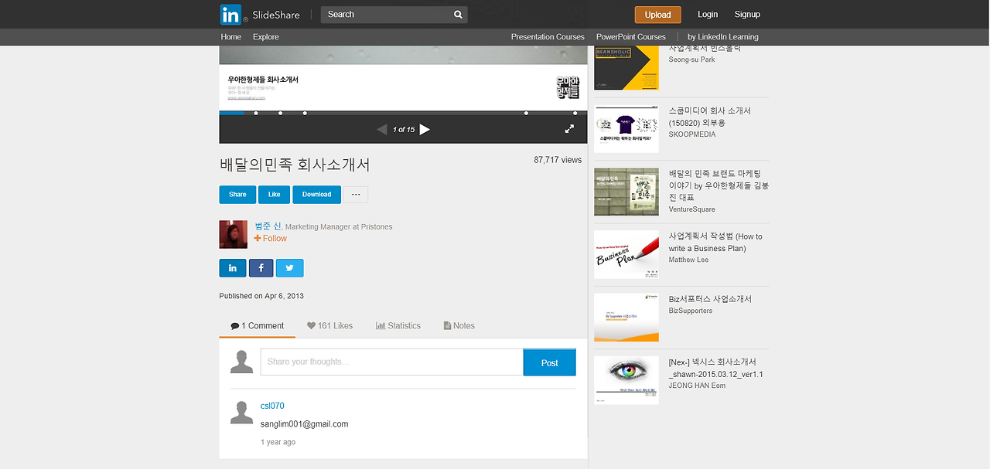Open 사업계획서 작성법 title link
This screenshot has height=469, width=990.
click(715, 243)
